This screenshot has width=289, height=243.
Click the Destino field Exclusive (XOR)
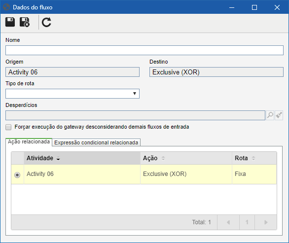pos(217,72)
